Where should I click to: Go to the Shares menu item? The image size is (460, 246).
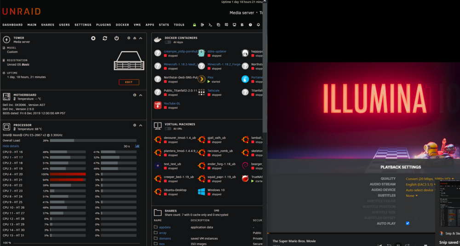coord(47,25)
